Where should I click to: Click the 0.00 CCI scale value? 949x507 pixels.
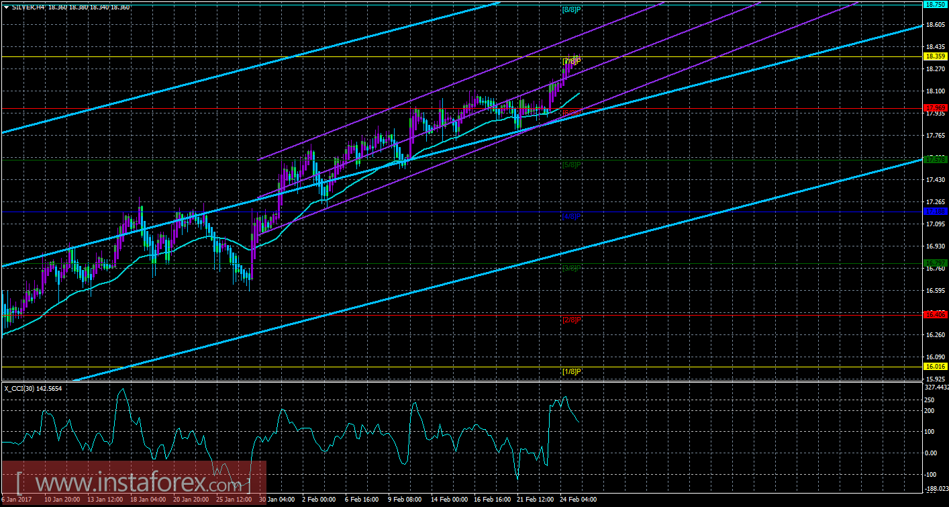coord(932,453)
